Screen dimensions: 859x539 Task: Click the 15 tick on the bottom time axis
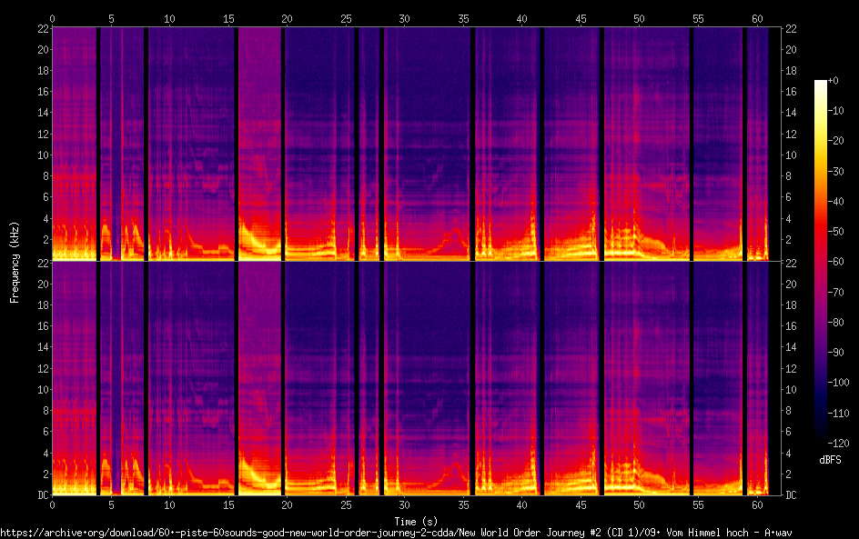pyautogui.click(x=228, y=504)
